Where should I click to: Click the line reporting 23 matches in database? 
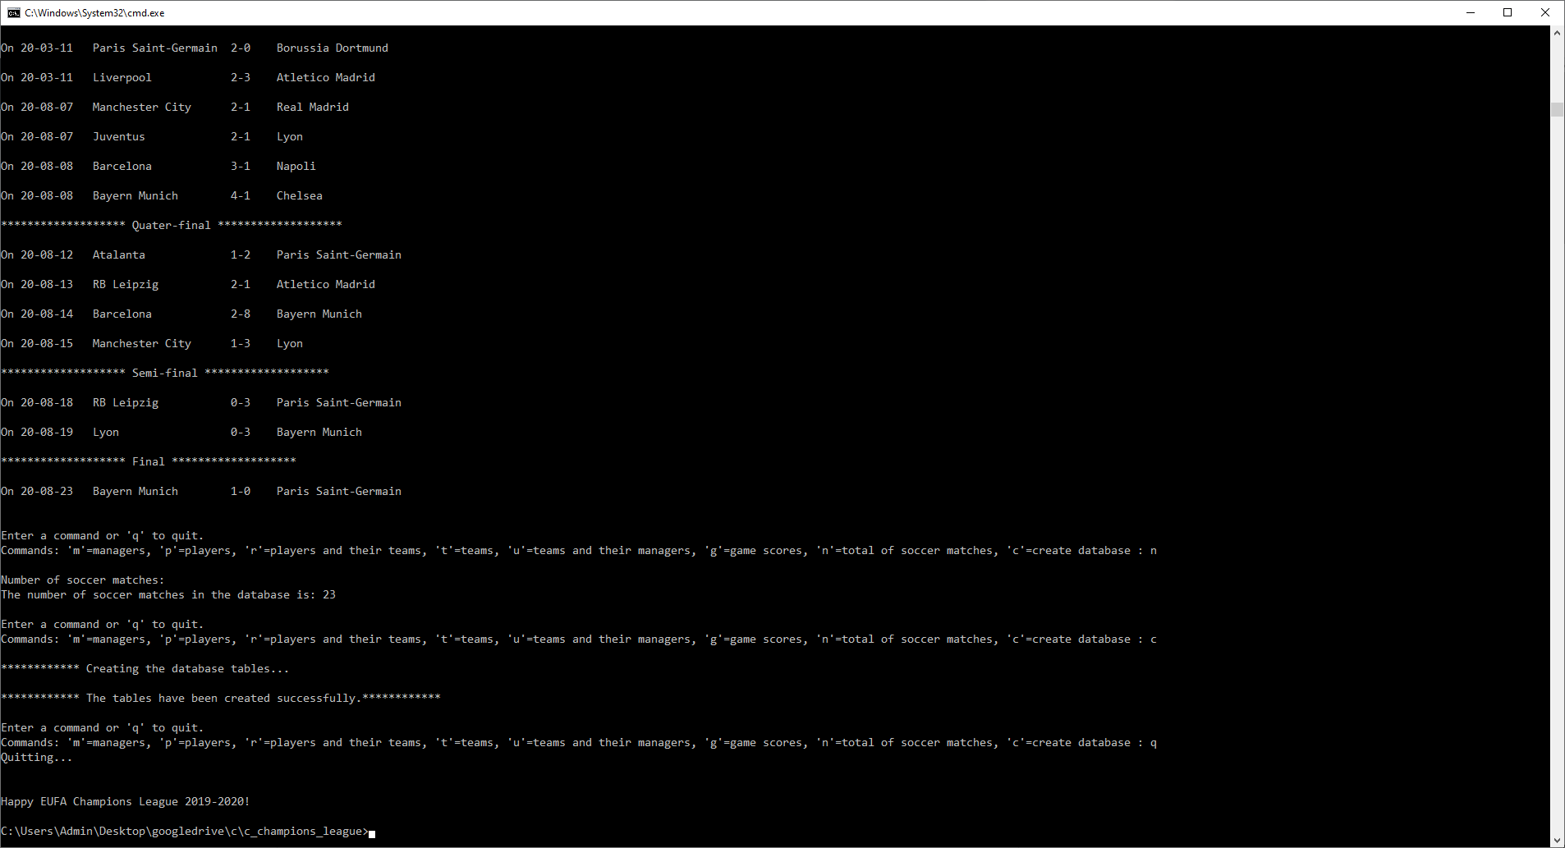[168, 594]
